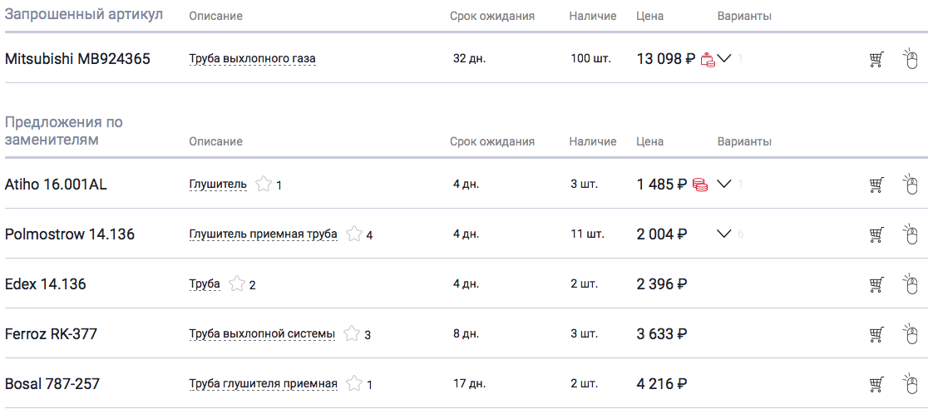938x419 pixels.
Task: Toggle the star rating for Atiho Глушитель
Action: click(264, 185)
